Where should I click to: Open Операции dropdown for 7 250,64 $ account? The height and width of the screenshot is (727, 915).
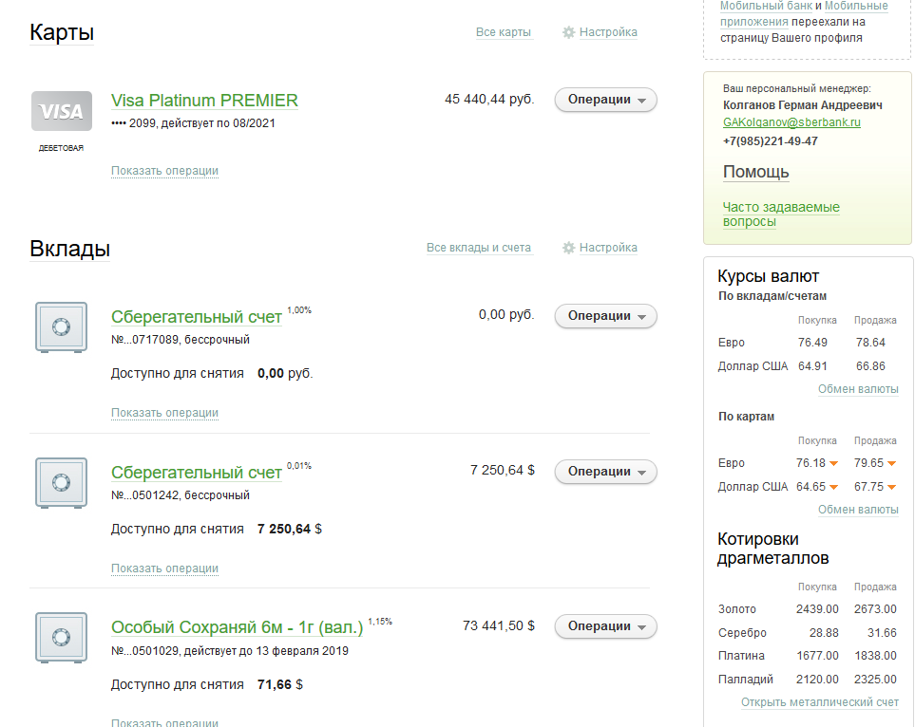point(605,472)
